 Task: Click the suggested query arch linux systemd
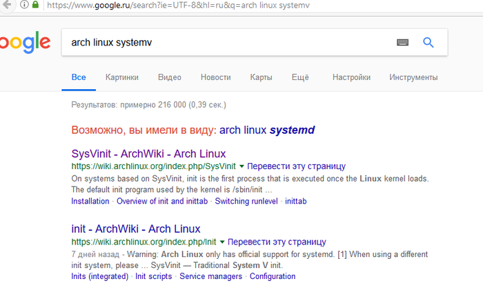pyautogui.click(x=267, y=130)
